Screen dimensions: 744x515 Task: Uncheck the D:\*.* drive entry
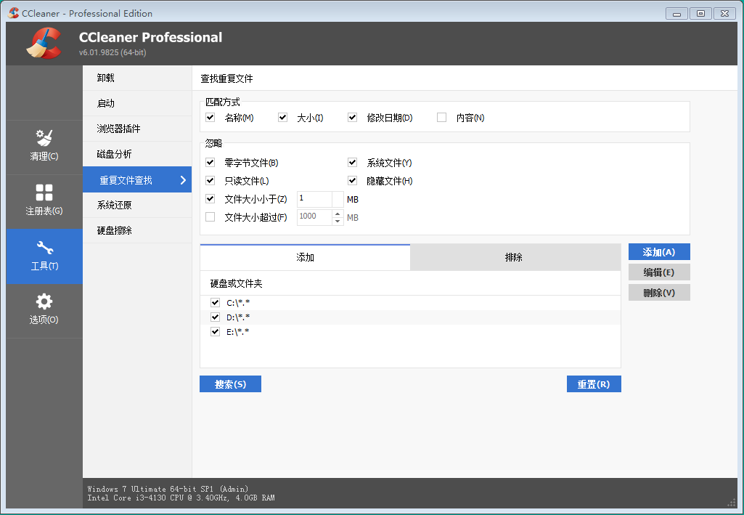click(x=215, y=317)
